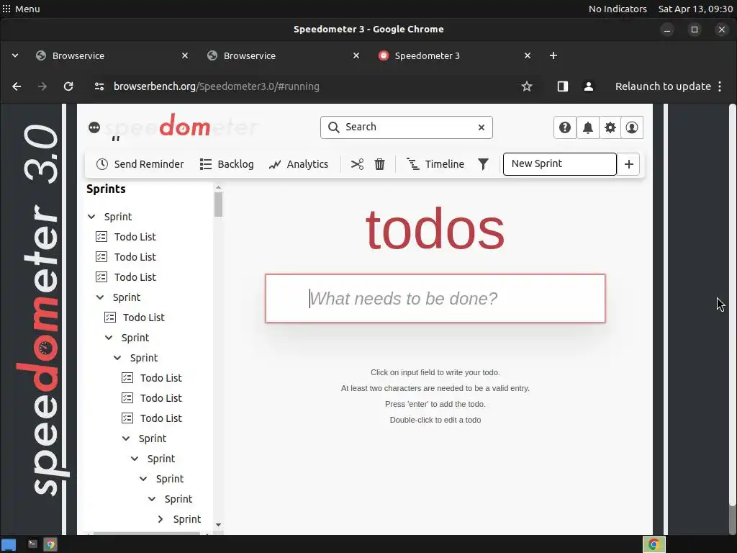Collapse the third-level Sprint node
Viewport: 737px width, 553px height.
(109, 338)
